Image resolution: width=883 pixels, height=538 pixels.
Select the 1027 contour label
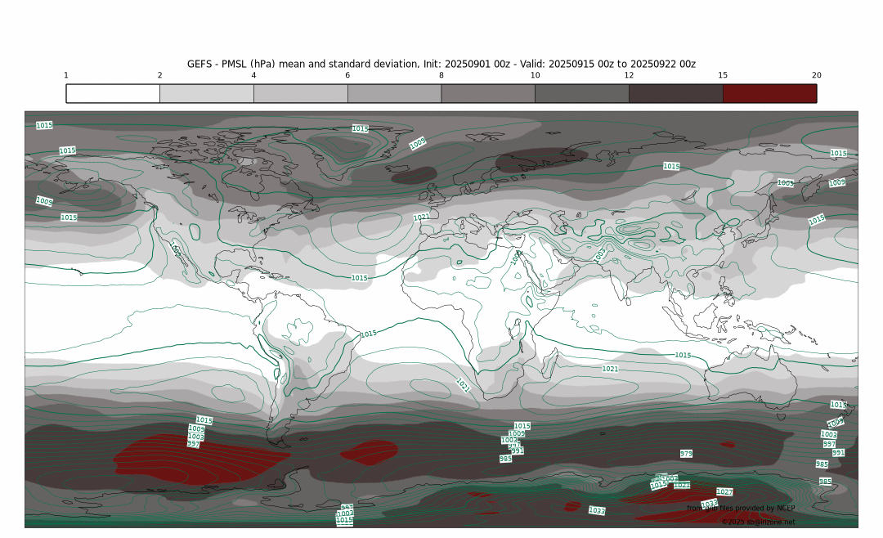tap(724, 492)
